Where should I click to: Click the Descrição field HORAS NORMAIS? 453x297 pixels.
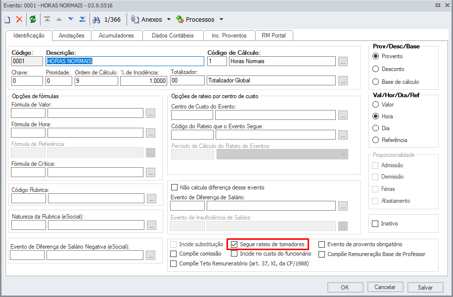(x=125, y=61)
